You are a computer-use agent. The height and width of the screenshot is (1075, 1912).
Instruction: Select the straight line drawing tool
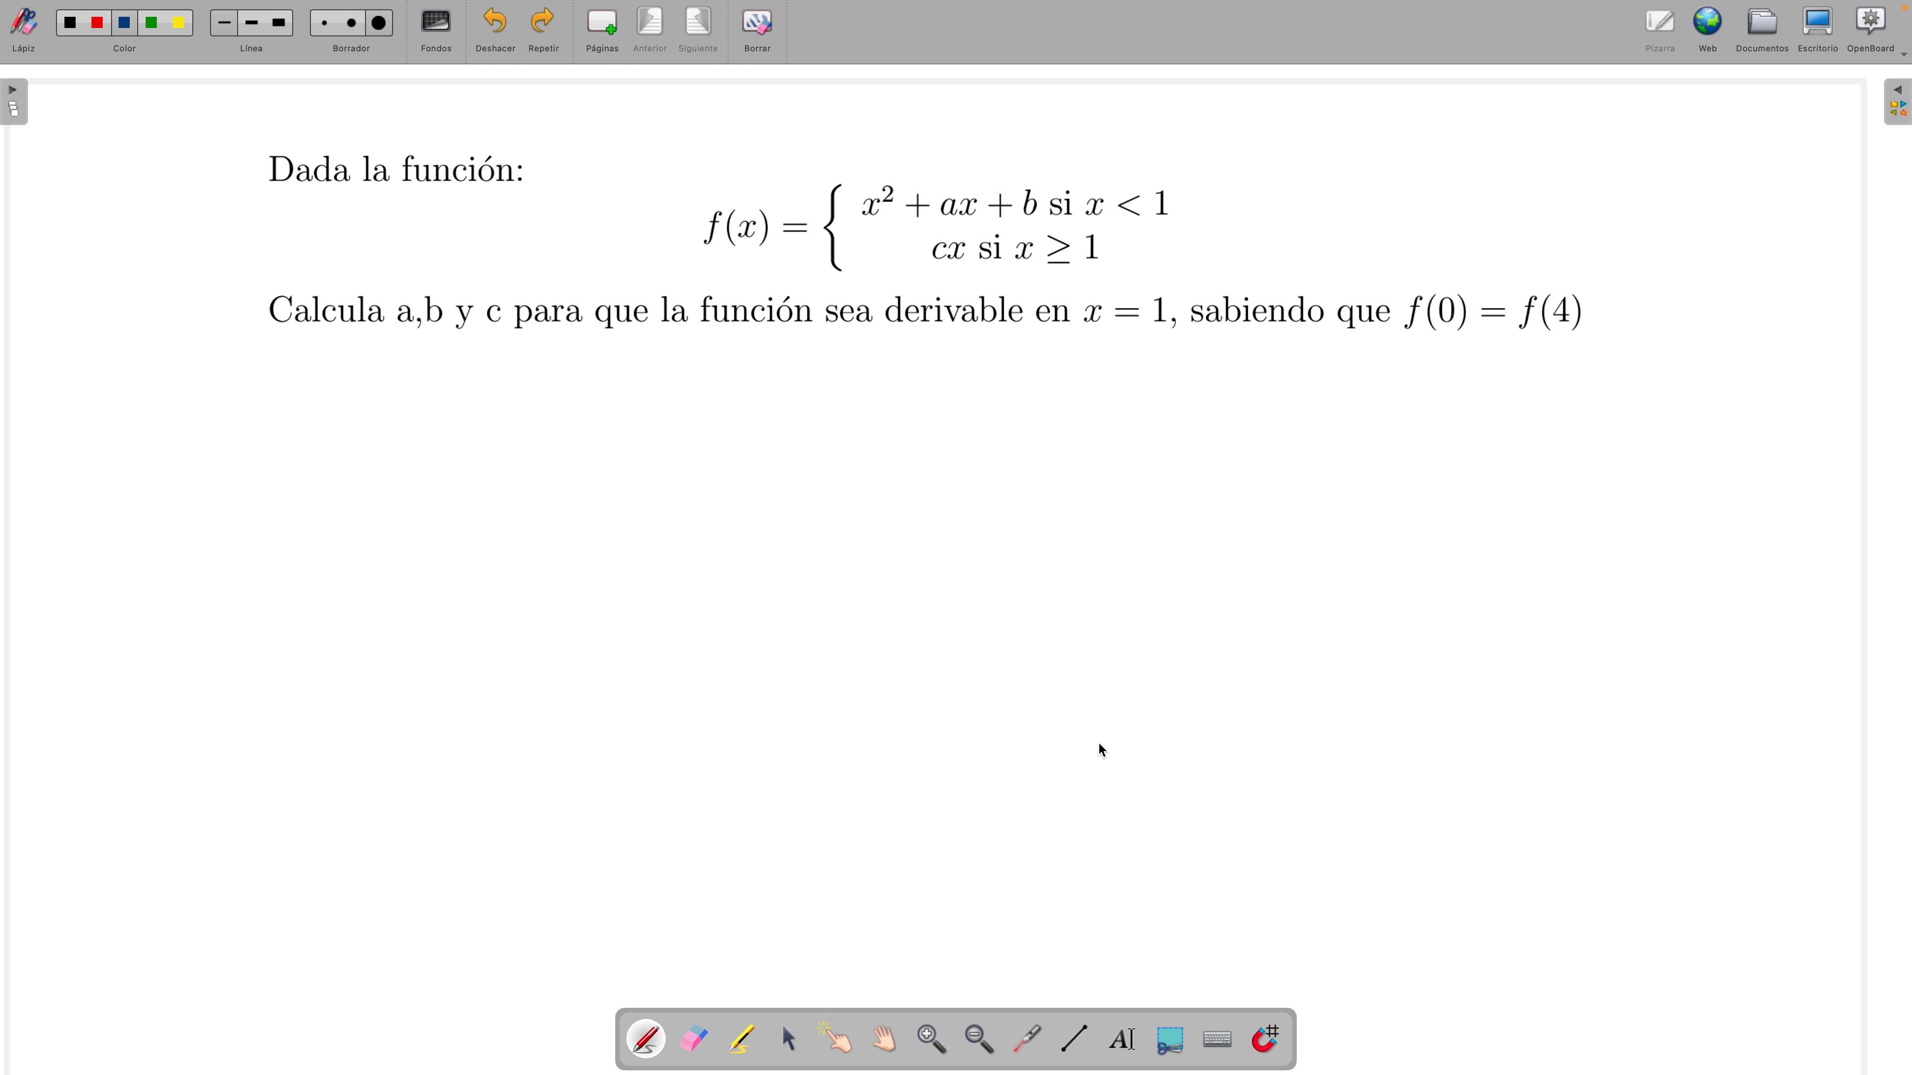(1074, 1039)
